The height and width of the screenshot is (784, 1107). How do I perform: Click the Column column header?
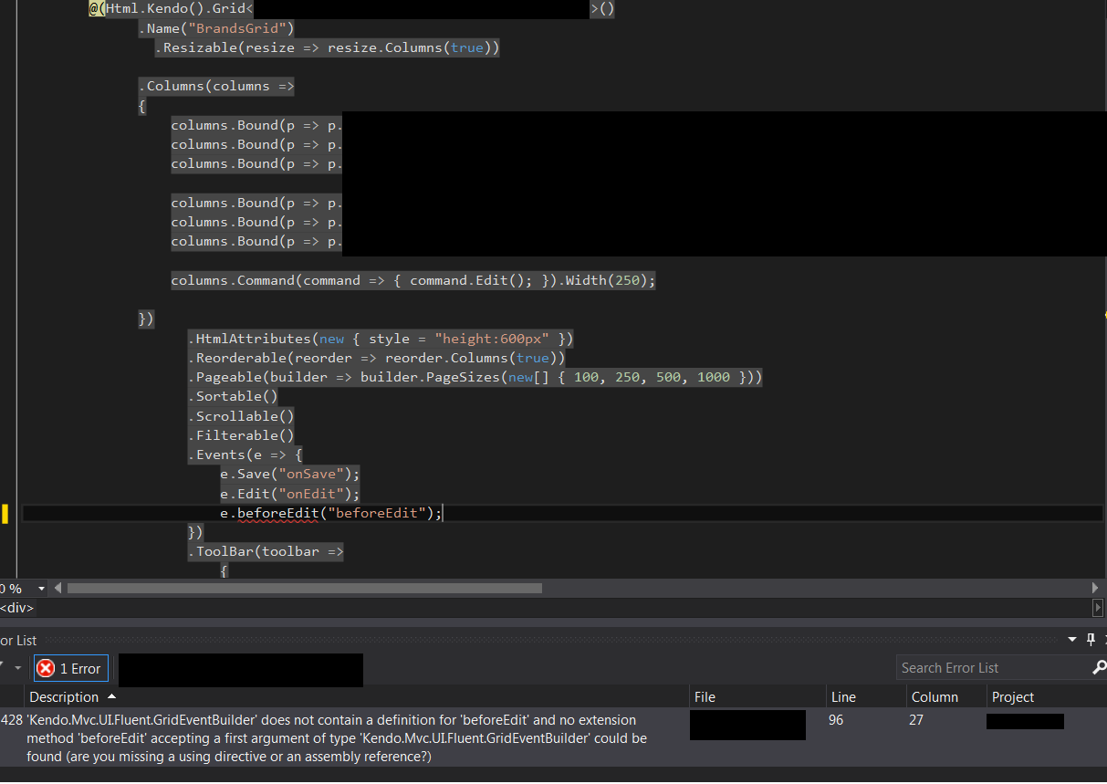click(935, 697)
